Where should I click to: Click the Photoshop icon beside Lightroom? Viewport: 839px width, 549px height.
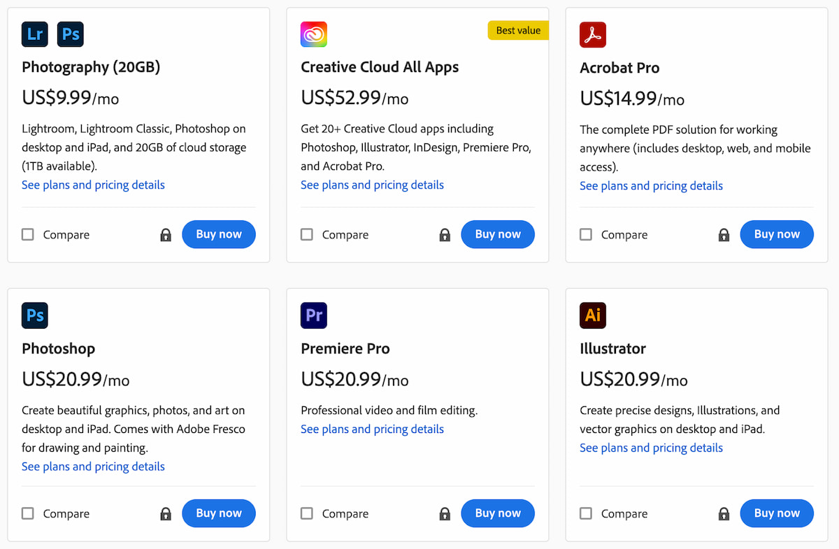pos(70,34)
